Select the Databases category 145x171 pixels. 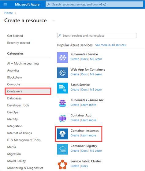click(x=14, y=98)
